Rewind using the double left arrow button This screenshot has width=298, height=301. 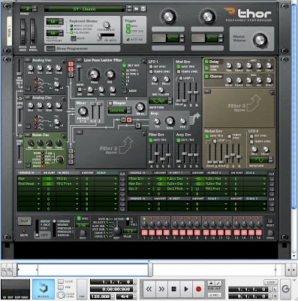pos(149,289)
